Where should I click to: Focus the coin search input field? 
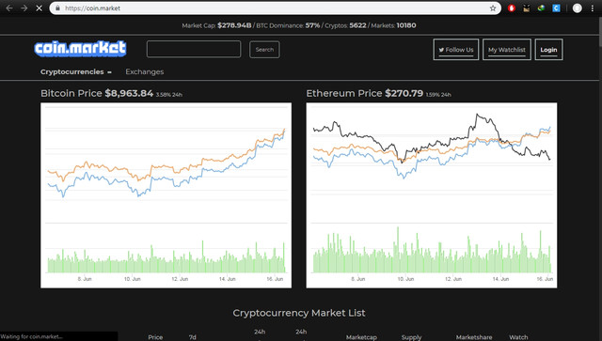tap(194, 49)
